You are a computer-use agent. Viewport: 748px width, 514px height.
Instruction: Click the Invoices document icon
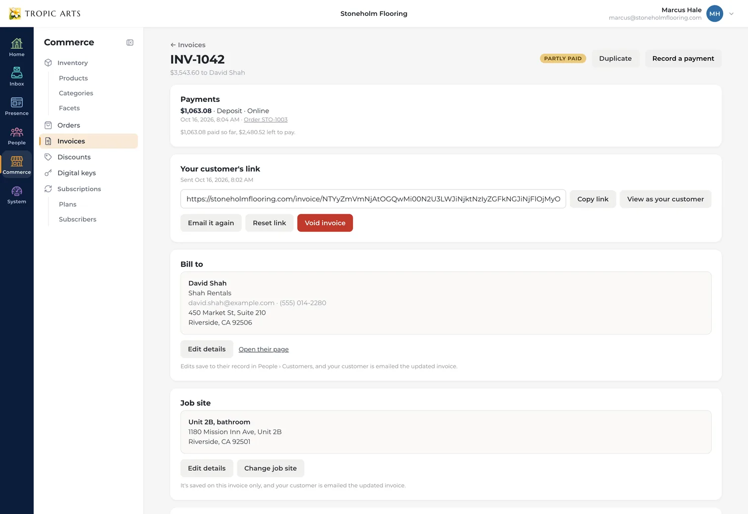[x=48, y=141]
